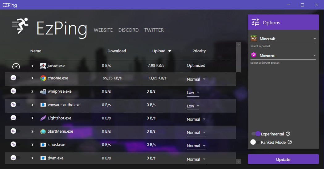Click the Minemen server preset icon
324x169 pixels.
click(254, 55)
